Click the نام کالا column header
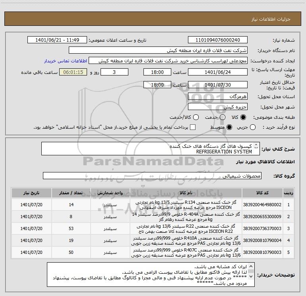The width and height of the screenshot is (306, 296). coord(186,193)
